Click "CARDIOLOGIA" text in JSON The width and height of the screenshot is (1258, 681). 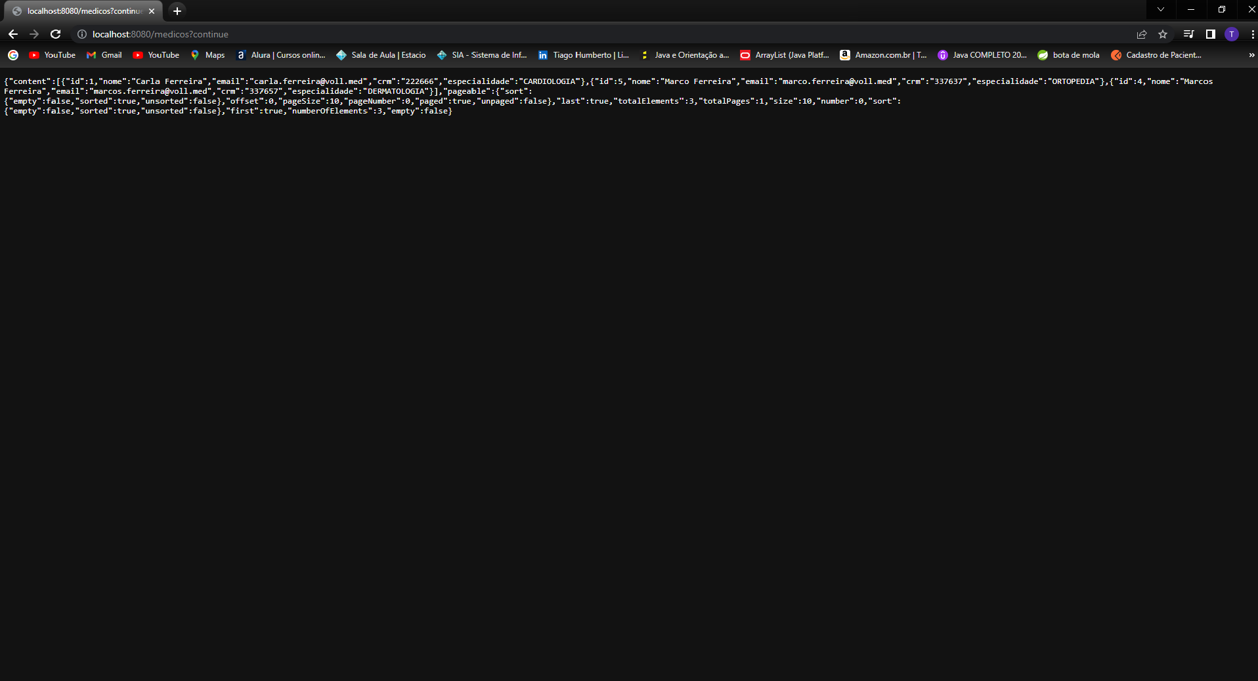coord(549,81)
